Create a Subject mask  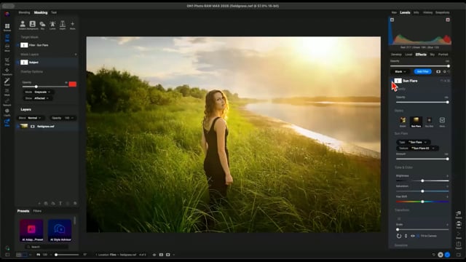pyautogui.click(x=23, y=25)
